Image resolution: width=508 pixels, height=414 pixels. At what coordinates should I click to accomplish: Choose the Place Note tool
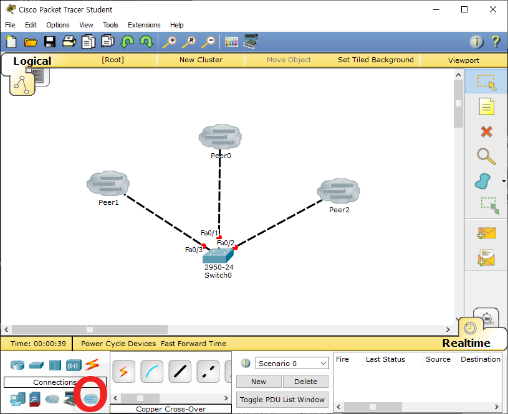486,107
